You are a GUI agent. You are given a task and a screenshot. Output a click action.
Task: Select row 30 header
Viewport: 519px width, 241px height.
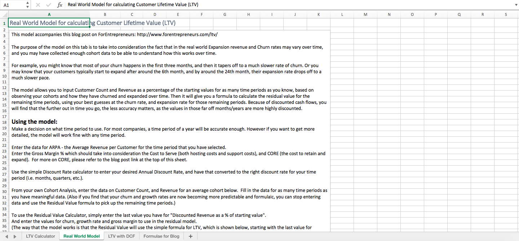[4, 191]
